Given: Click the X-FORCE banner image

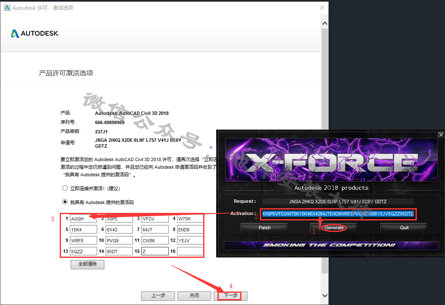Looking at the screenshot, I should tap(331, 160).
